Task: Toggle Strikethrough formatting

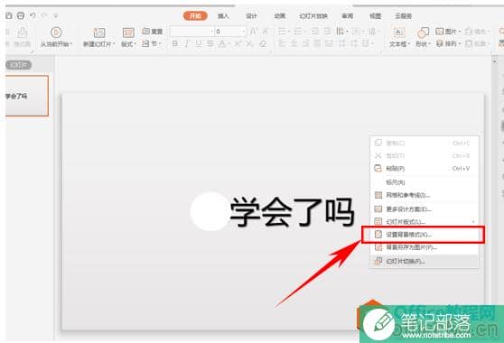Action: point(210,43)
